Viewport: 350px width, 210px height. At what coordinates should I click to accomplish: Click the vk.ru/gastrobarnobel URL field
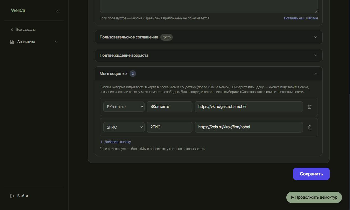[249, 107]
